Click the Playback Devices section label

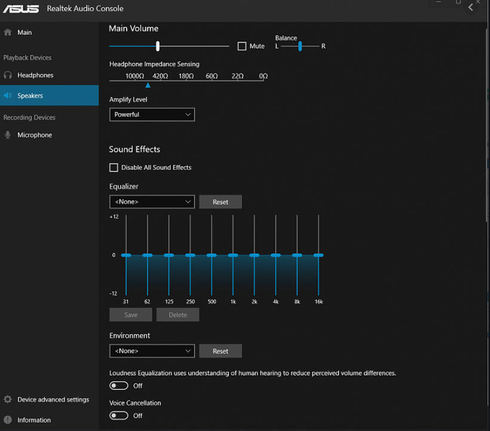click(x=27, y=58)
